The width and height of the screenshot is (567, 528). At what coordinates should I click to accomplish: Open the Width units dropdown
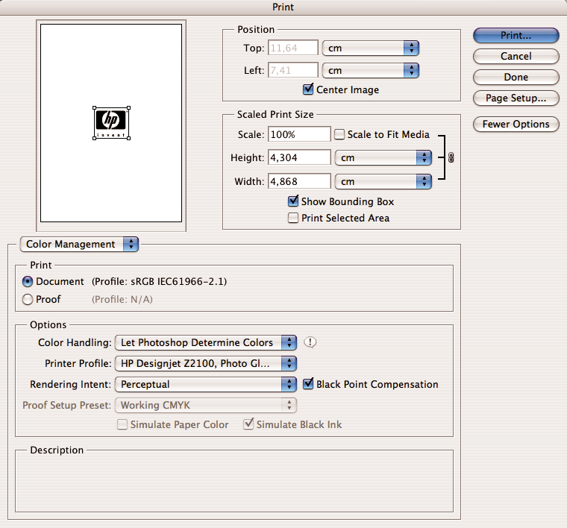click(x=383, y=181)
